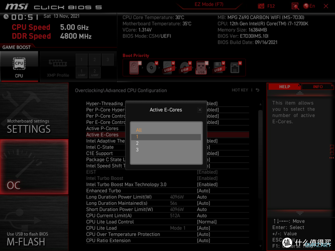Close the Active E-Cores popup
This screenshot has width=335, height=251.
pos(200,110)
